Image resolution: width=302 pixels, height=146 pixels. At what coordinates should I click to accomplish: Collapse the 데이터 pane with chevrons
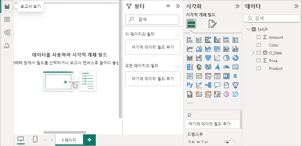pos(296,7)
